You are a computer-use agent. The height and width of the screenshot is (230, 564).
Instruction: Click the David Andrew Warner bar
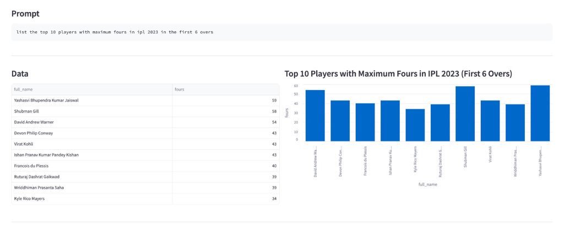pyautogui.click(x=315, y=116)
